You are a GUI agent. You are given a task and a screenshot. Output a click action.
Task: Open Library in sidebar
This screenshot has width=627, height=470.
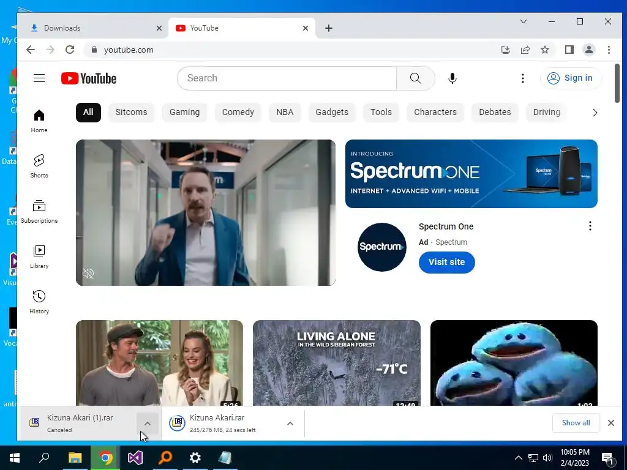pyautogui.click(x=39, y=257)
